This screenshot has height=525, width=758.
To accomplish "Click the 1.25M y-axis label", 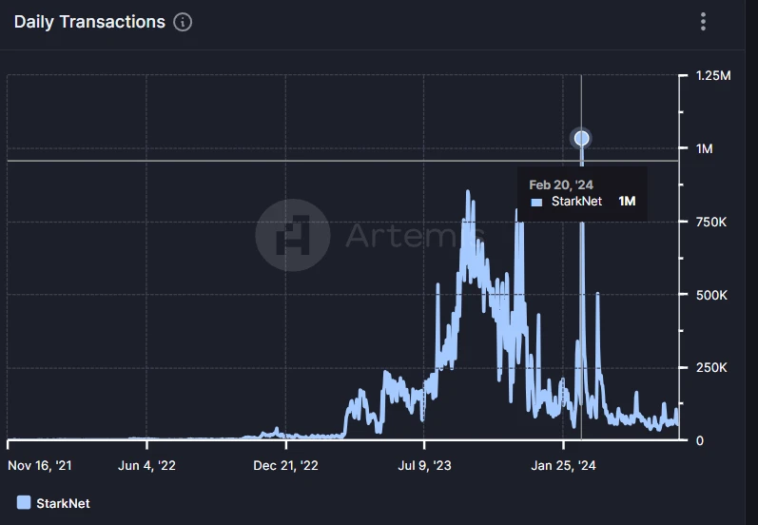I will [711, 75].
